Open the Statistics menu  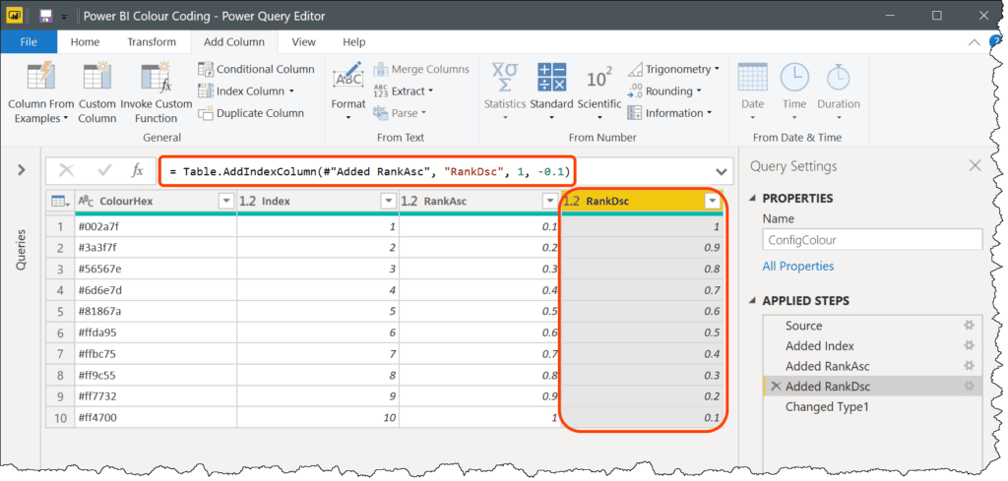(505, 91)
